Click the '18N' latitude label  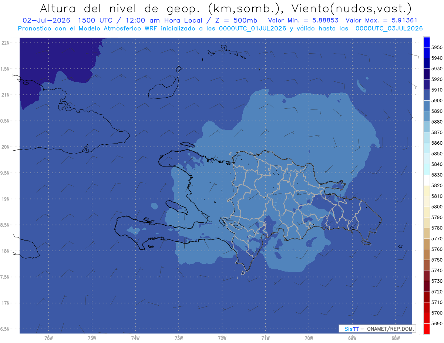pos(6,251)
